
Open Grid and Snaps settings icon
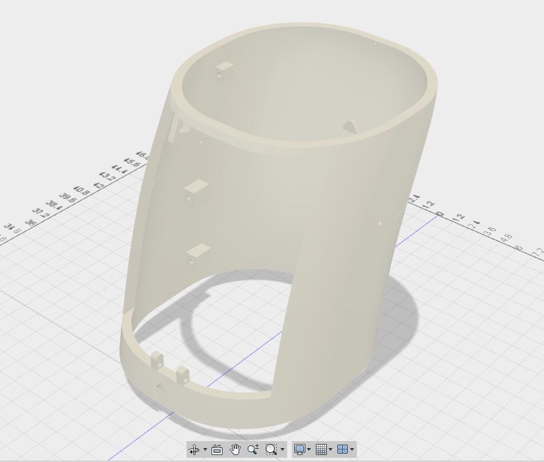321,449
